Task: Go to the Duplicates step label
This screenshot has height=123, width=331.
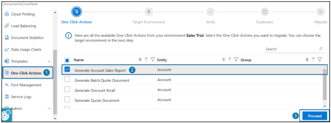Action: tap(265, 22)
